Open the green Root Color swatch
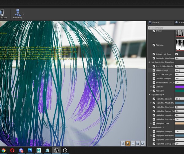 [x=179, y=91]
